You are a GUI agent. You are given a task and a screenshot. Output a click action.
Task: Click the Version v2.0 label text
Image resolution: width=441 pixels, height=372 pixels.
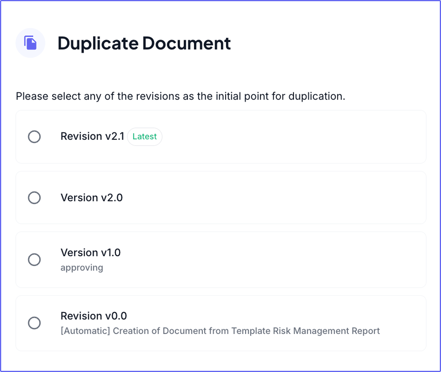(91, 197)
